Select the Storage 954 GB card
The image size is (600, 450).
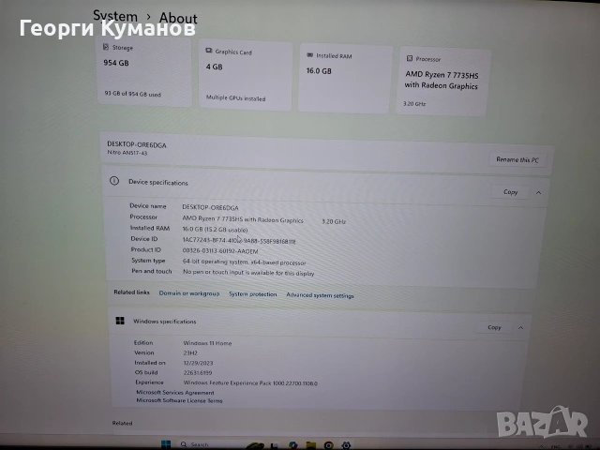(x=144, y=71)
